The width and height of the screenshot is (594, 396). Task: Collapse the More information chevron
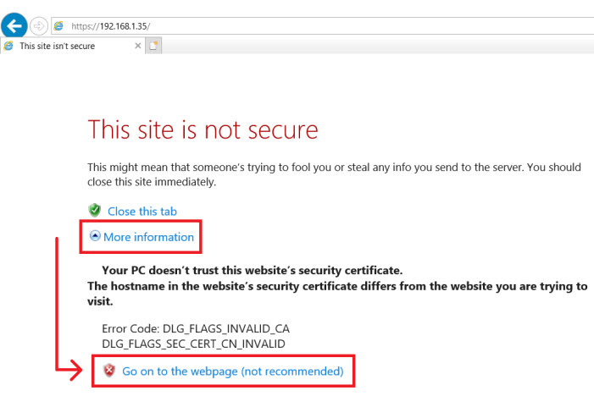pyautogui.click(x=95, y=237)
